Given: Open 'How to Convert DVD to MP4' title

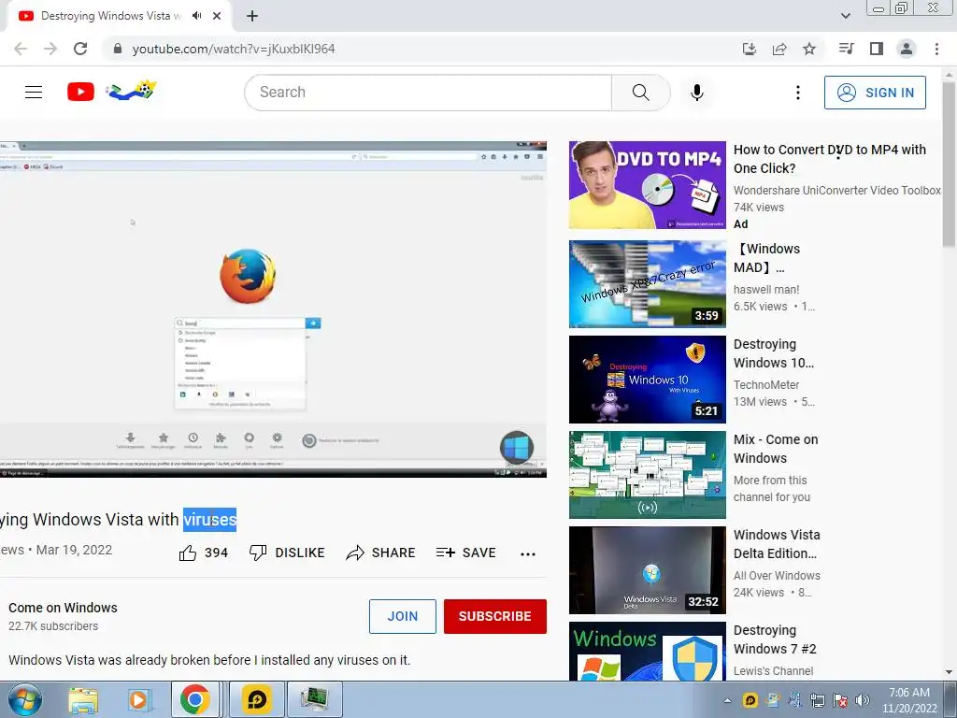Looking at the screenshot, I should (830, 159).
